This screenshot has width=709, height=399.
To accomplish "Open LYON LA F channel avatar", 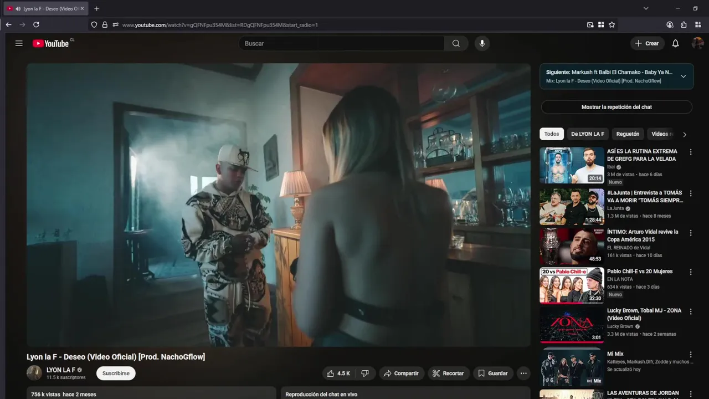I will tap(34, 373).
